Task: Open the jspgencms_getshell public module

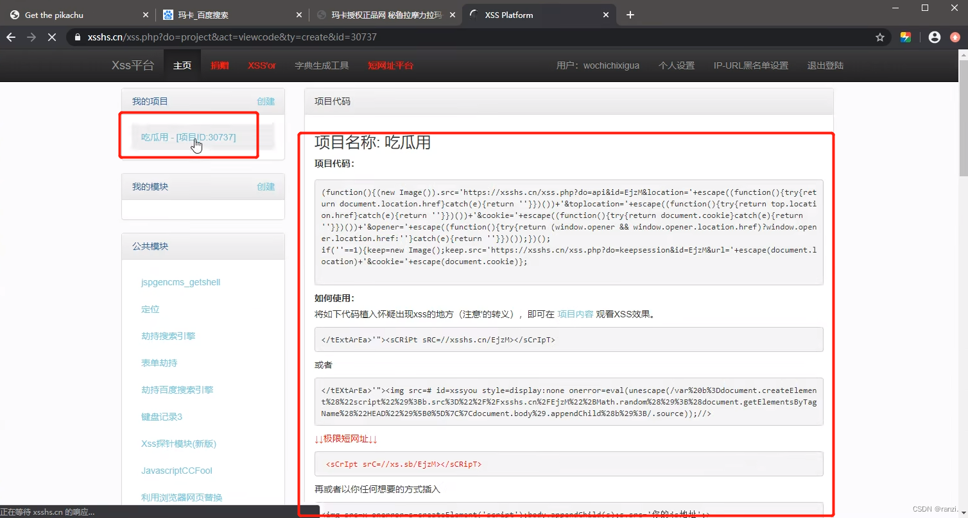Action: coord(181,282)
